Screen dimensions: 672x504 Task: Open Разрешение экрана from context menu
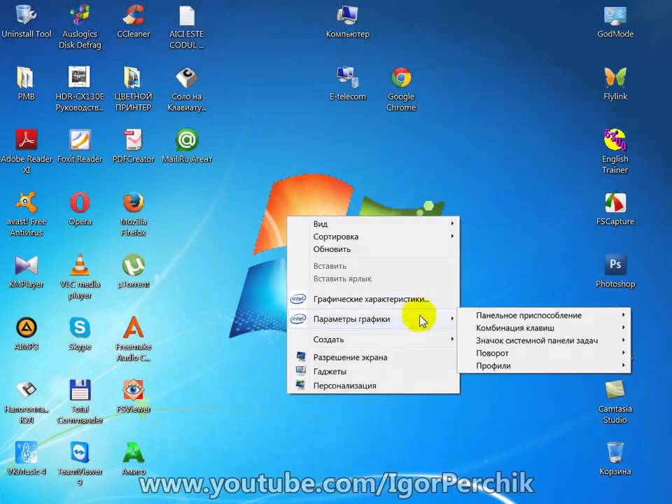(373, 357)
